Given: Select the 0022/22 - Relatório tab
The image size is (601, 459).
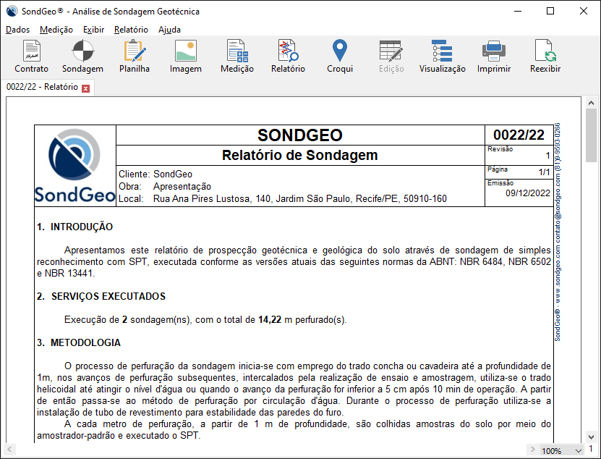Looking at the screenshot, I should [42, 87].
